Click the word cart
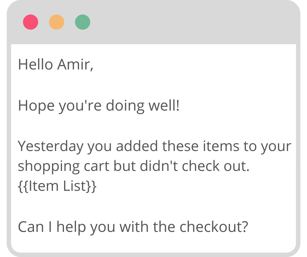This screenshot has width=307, height=257. [97, 166]
